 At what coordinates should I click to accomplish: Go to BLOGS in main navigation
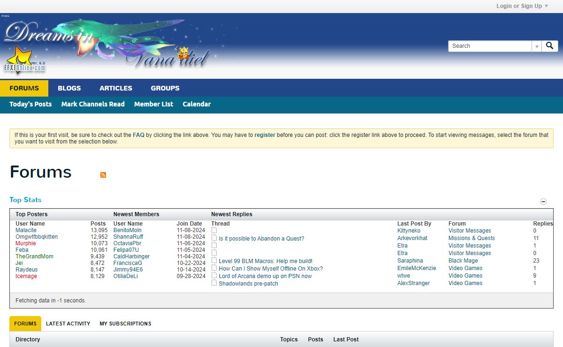coord(69,88)
